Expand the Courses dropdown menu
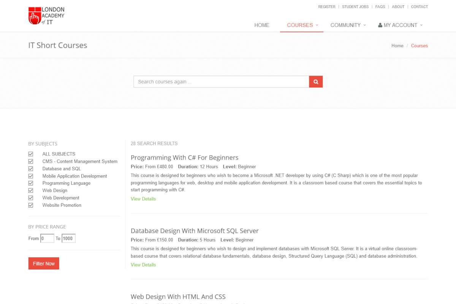Image resolution: width=456 pixels, height=304 pixels. click(x=302, y=25)
